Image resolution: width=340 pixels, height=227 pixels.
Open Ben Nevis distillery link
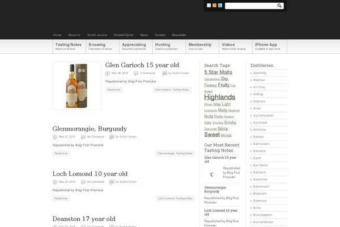(x=260, y=165)
